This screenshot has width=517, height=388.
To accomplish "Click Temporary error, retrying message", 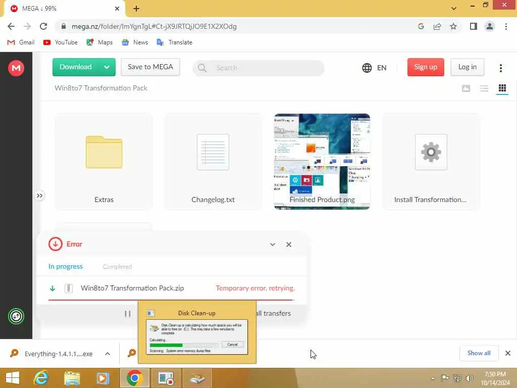I will pos(255,288).
